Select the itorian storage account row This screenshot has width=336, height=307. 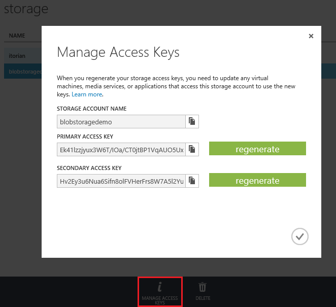pyautogui.click(x=20, y=55)
